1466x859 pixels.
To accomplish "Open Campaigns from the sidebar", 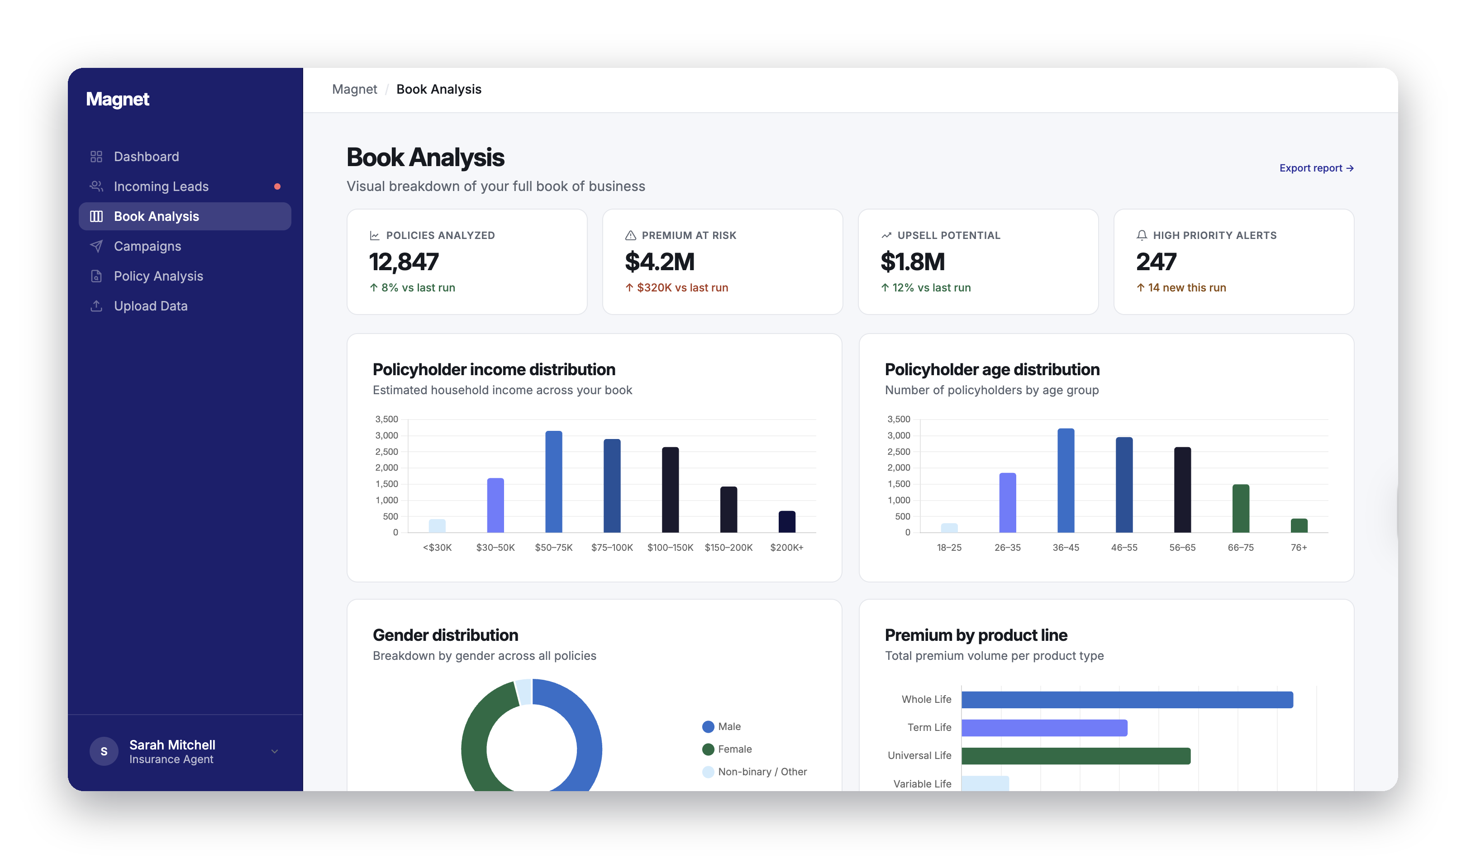I will (185, 246).
